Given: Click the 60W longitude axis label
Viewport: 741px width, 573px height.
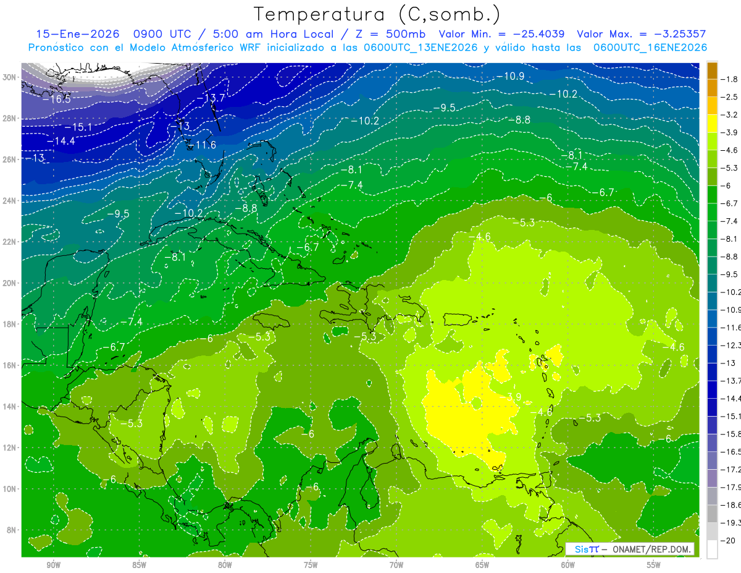Looking at the screenshot, I should (568, 565).
